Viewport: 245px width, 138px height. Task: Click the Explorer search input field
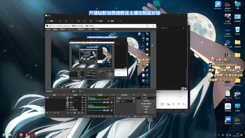coord(172,28)
